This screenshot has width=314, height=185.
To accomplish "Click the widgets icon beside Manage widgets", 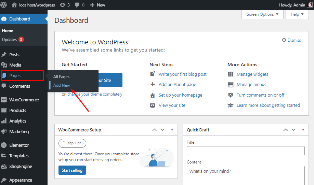I will 231,74.
